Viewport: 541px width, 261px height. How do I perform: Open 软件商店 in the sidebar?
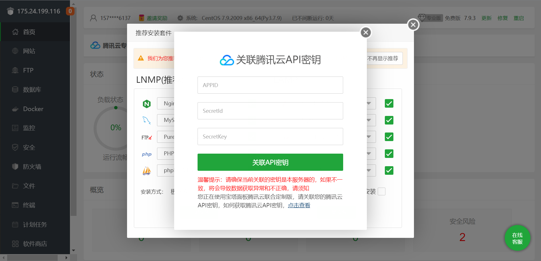point(35,244)
